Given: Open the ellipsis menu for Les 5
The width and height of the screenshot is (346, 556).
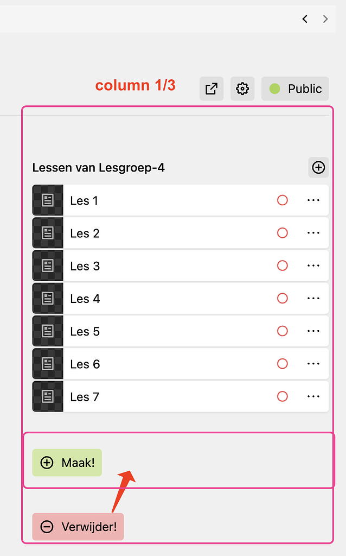Looking at the screenshot, I should click(313, 331).
